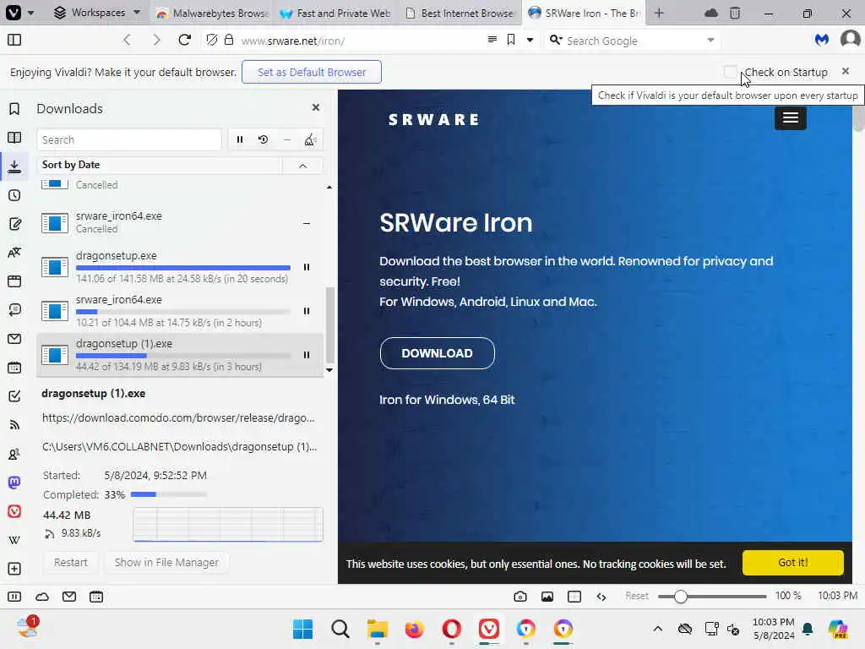Open Reading List panel icon
865x649 pixels.
click(14, 138)
